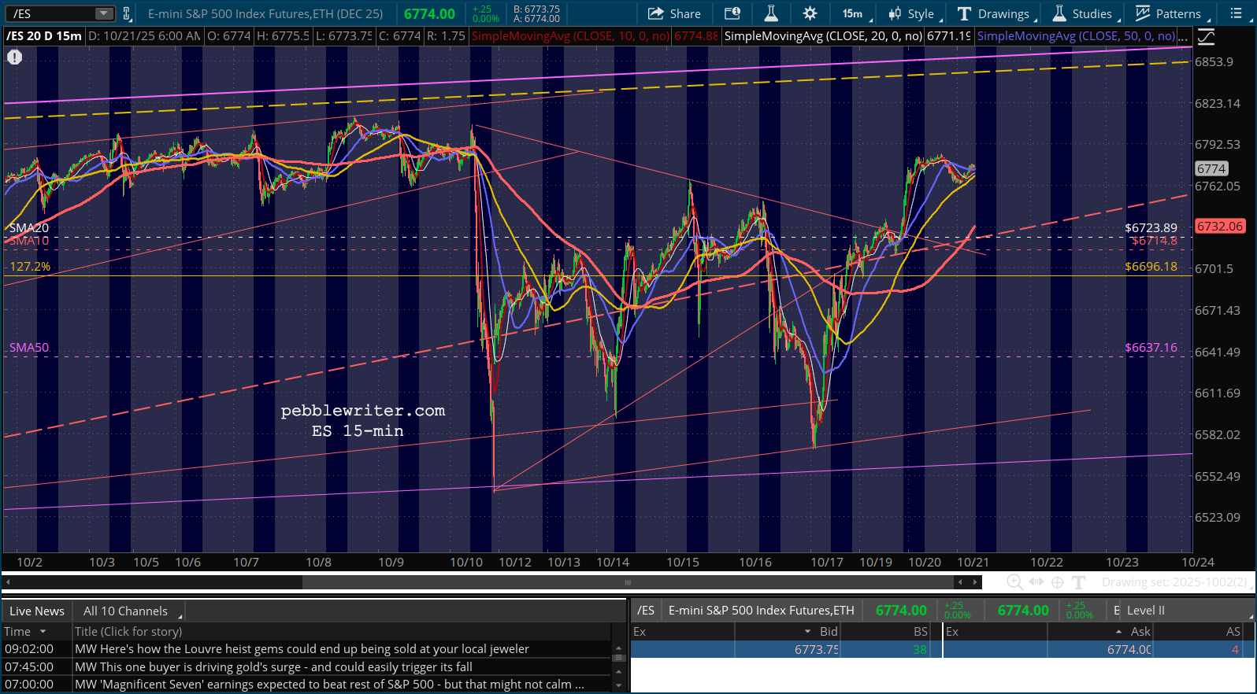Change the 15m timeframe selector
1257x694 pixels.
(855, 13)
